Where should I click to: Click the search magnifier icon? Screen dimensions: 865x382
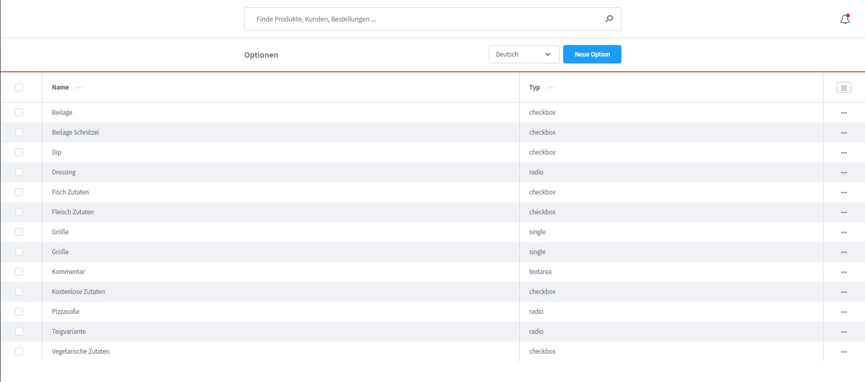point(609,19)
